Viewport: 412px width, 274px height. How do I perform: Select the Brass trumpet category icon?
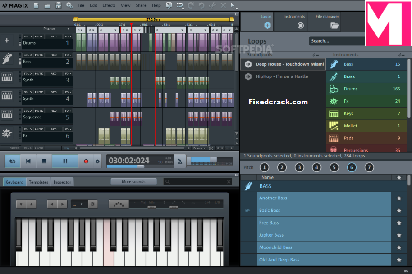[x=334, y=76]
